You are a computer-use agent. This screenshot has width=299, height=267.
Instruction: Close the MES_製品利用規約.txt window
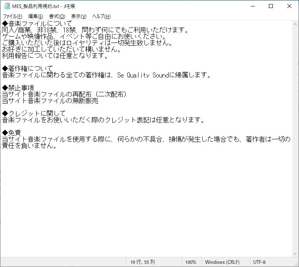[289, 6]
